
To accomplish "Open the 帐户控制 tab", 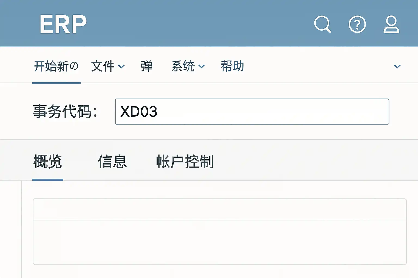I will coord(185,162).
